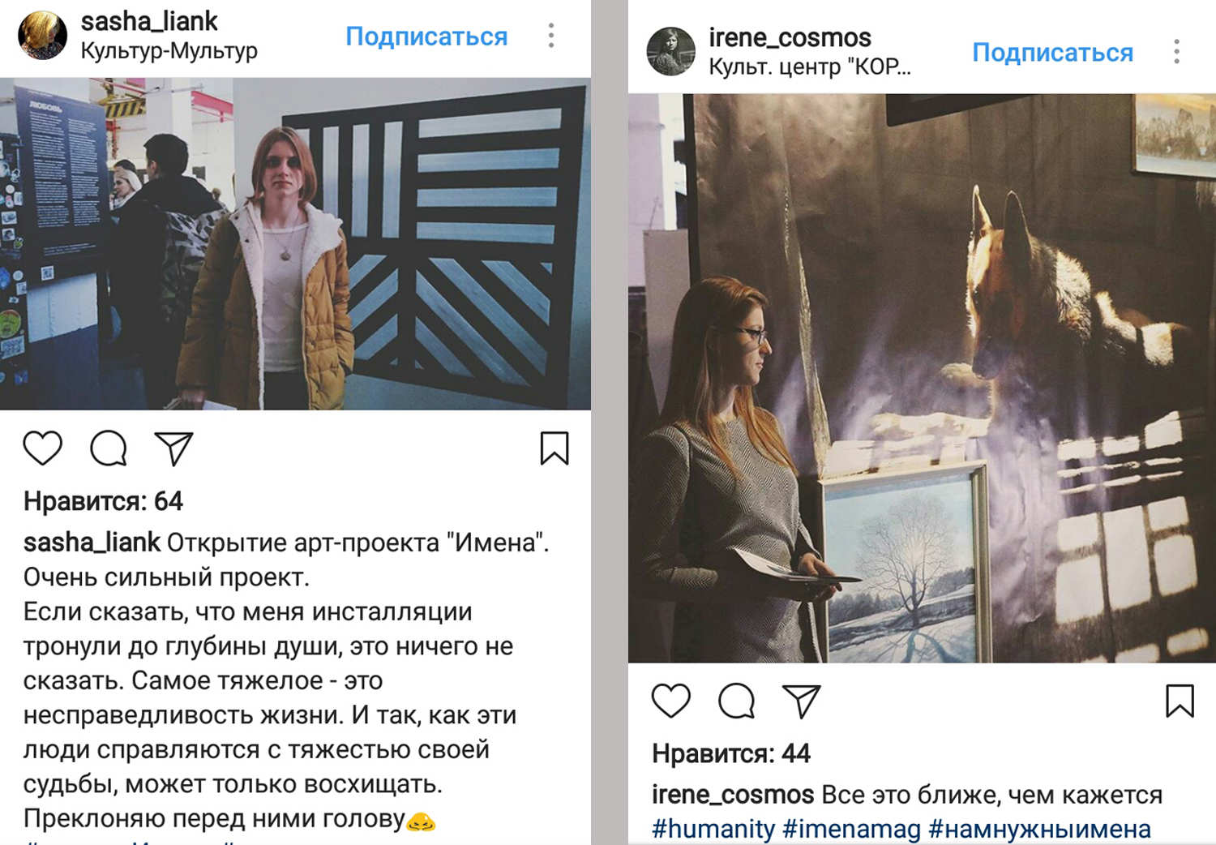Open the #humanity hashtag

coord(713,829)
